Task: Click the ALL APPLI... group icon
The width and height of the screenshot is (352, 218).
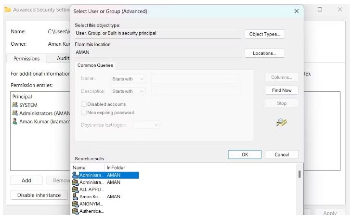Action: click(x=75, y=189)
